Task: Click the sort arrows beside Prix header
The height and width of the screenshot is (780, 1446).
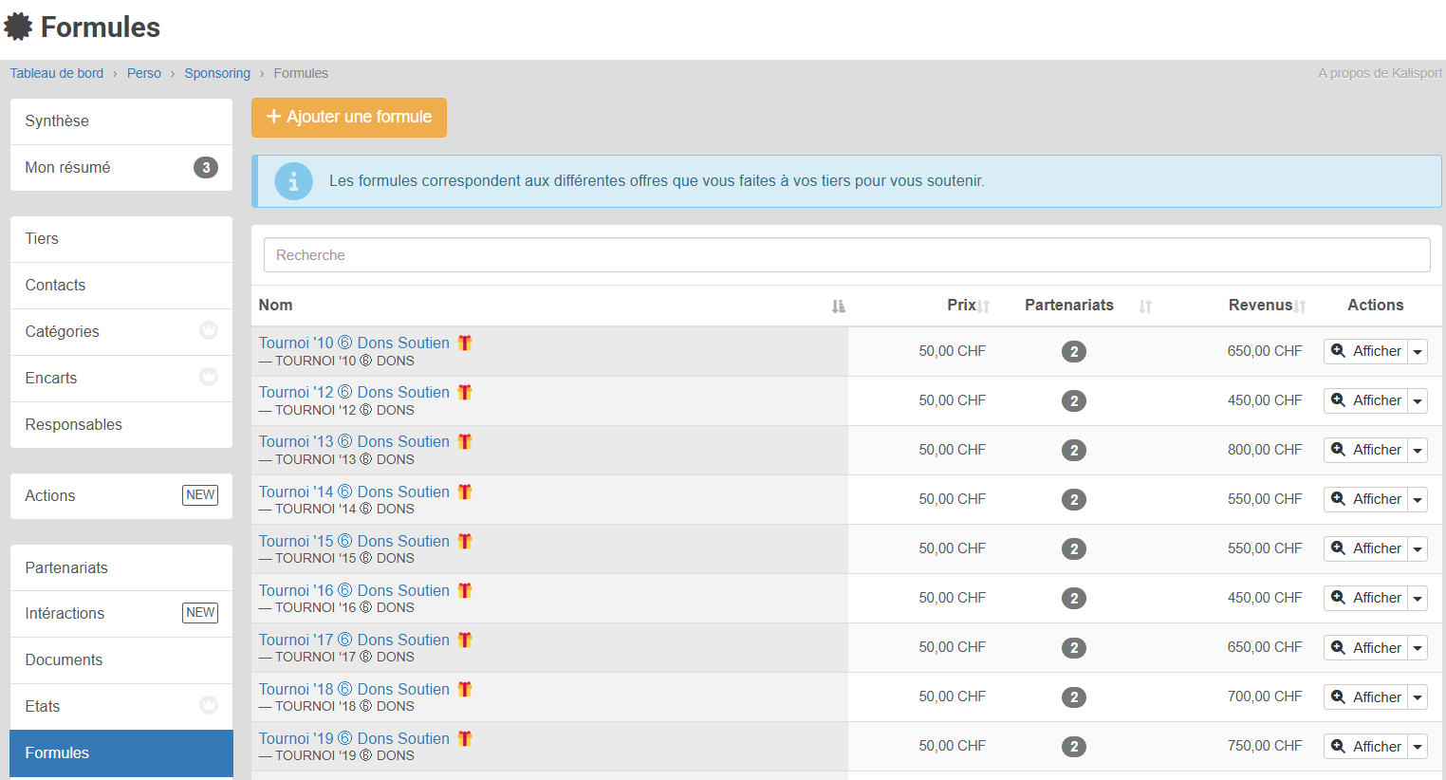Action: pos(984,306)
